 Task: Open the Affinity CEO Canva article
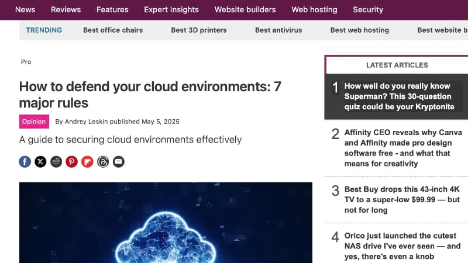click(403, 148)
